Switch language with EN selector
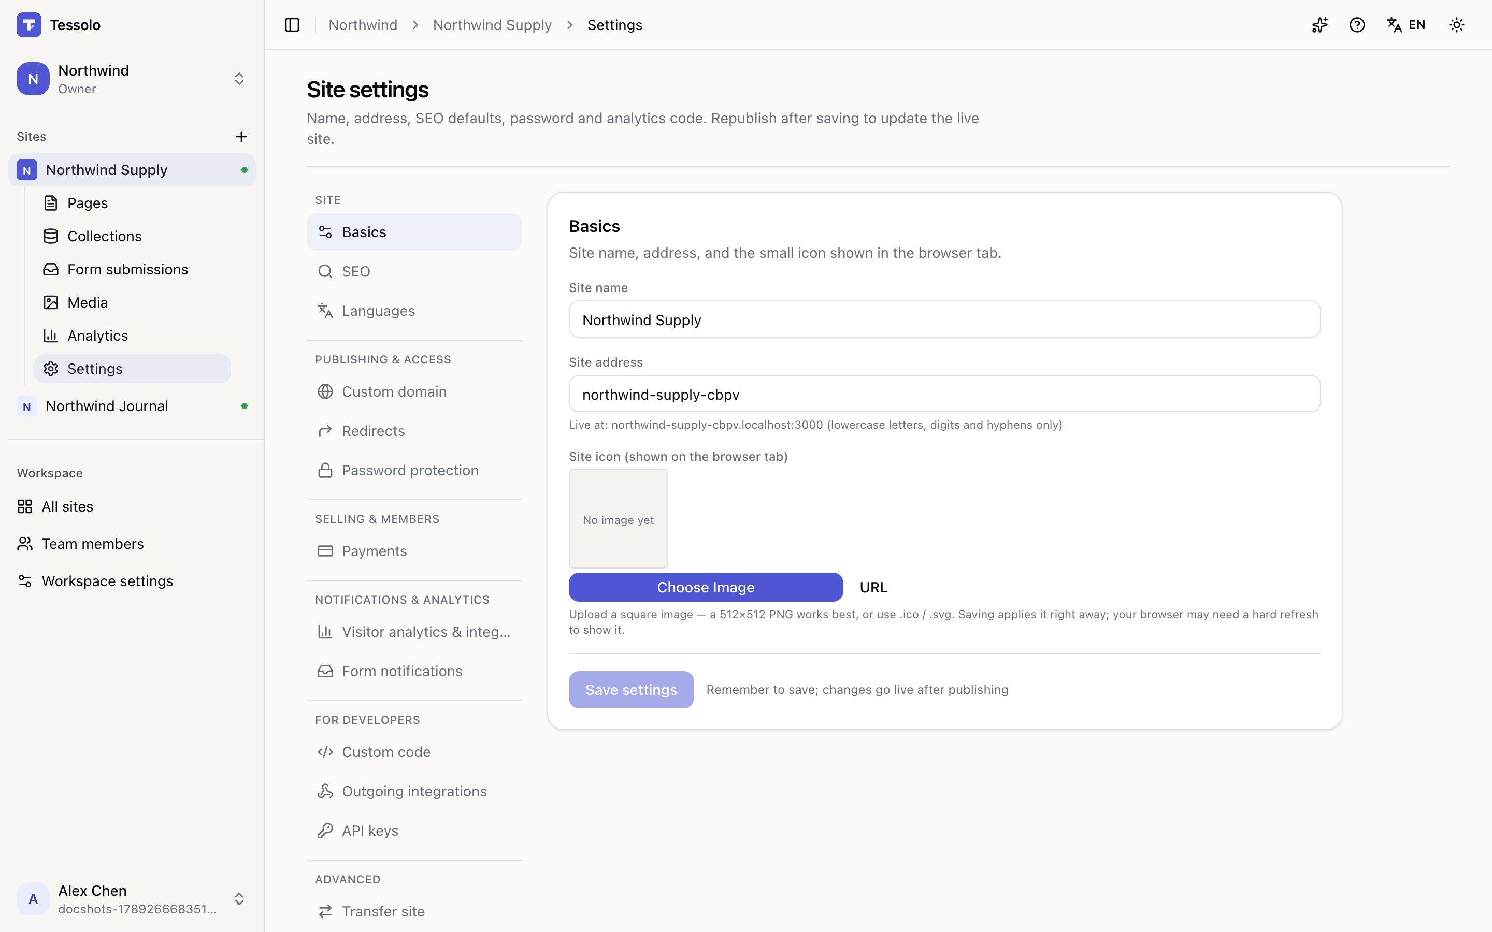The image size is (1492, 932). point(1407,25)
